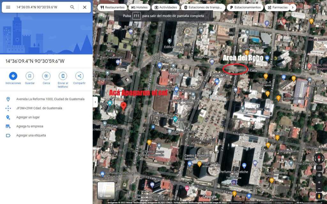
Task: Collapse the side panel arrow
Action: [x=95, y=102]
